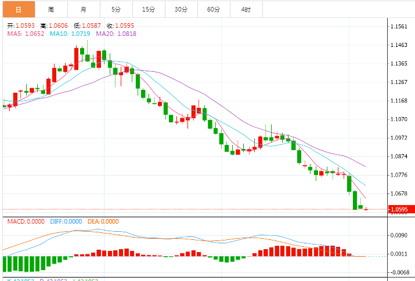Viewport: 415px width, 281px height.
Task: Click the 收:1.0595 close price value
Action: [120, 25]
